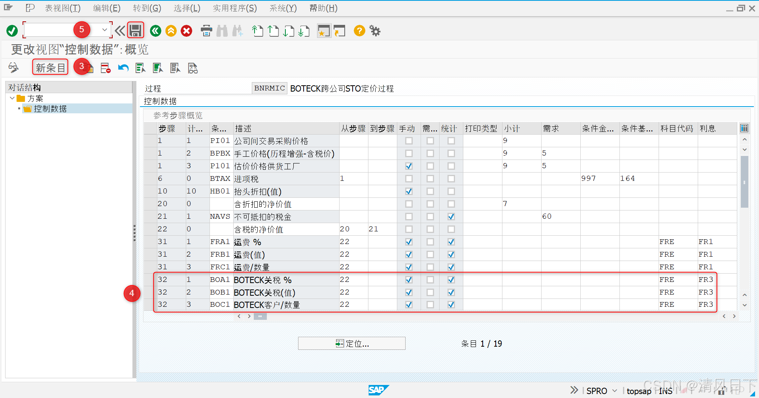Click the Deselect All icon
759x398 pixels.
click(x=176, y=68)
